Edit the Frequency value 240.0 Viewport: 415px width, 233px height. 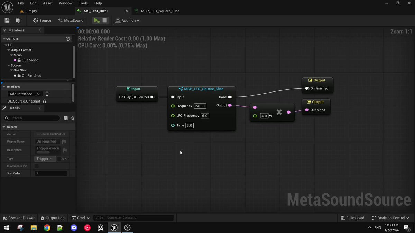tap(200, 106)
